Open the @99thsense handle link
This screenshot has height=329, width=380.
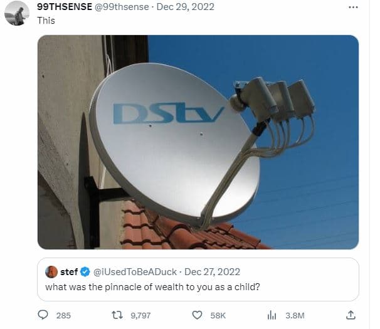click(x=122, y=7)
